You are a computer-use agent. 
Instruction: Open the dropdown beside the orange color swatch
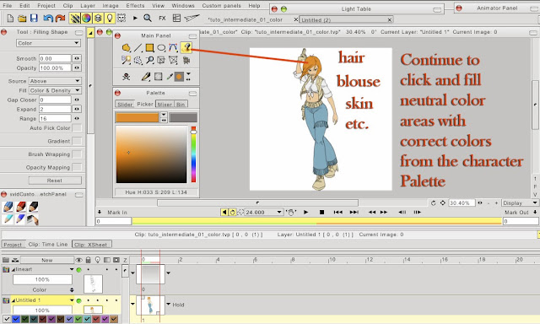point(164,115)
